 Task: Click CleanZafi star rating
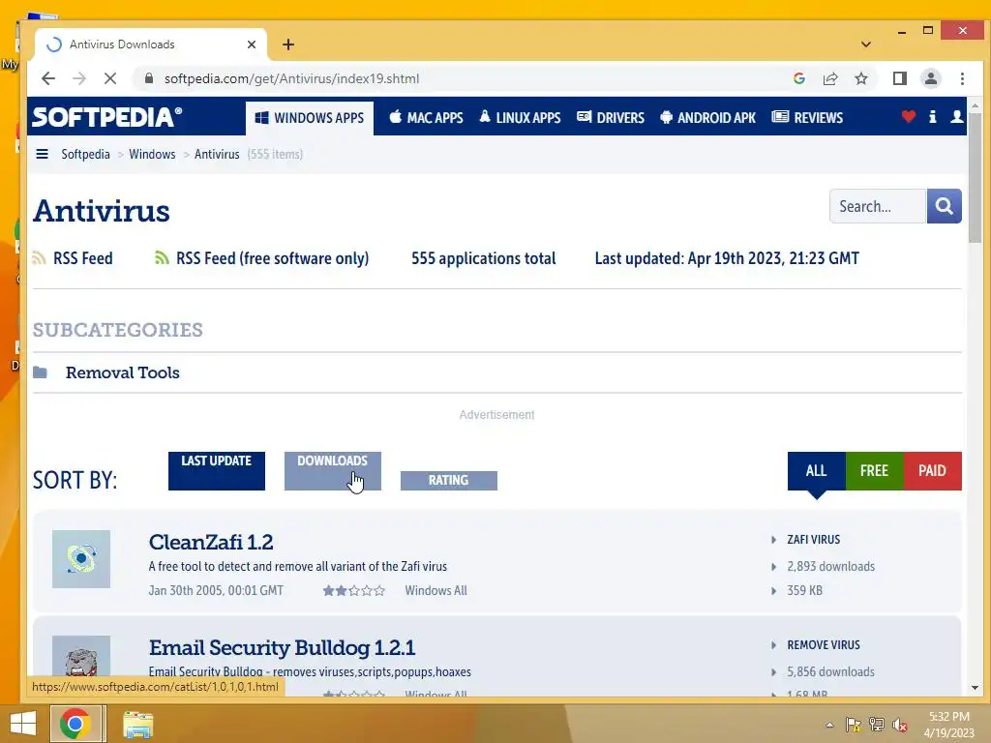(354, 591)
